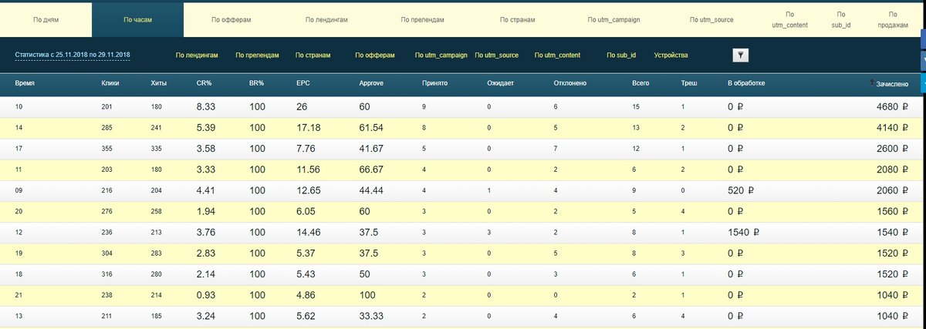
Task: Click the 17.18 EPC value
Action: click(309, 126)
